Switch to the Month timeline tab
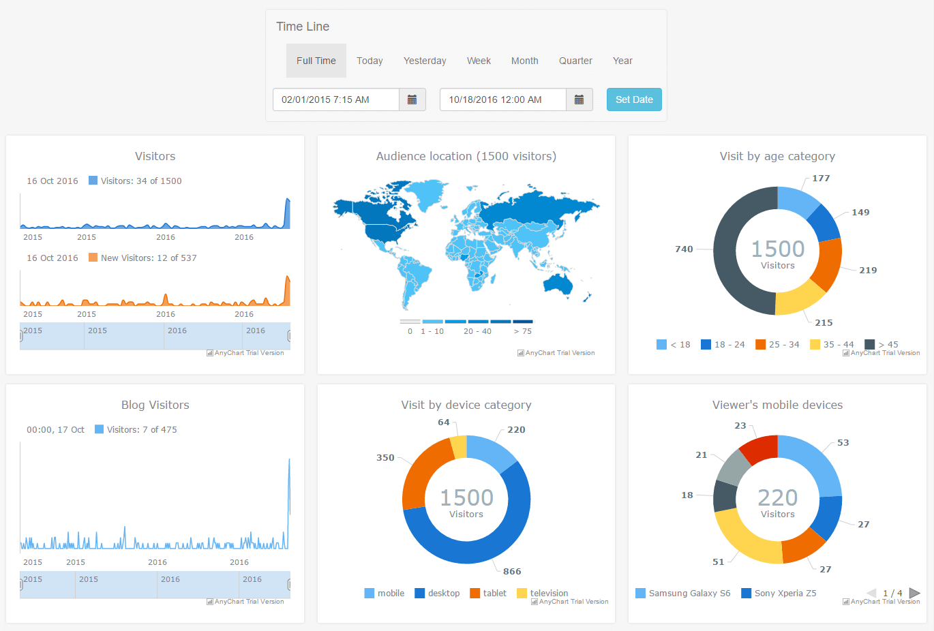 [524, 61]
